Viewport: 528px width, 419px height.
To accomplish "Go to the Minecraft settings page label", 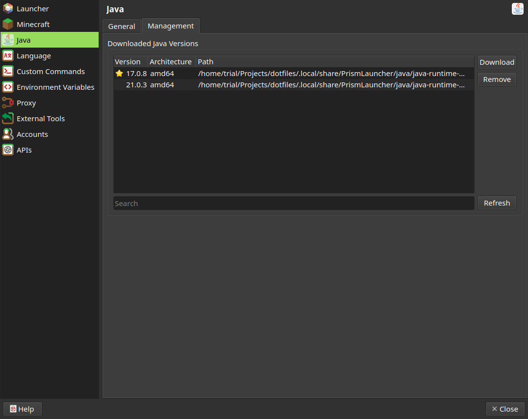I will tap(33, 24).
